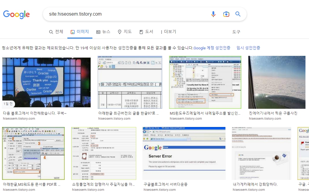Open Google Lens with the camera icon
Image resolution: width=309 pixels, height=194 pixels.
coord(226,14)
